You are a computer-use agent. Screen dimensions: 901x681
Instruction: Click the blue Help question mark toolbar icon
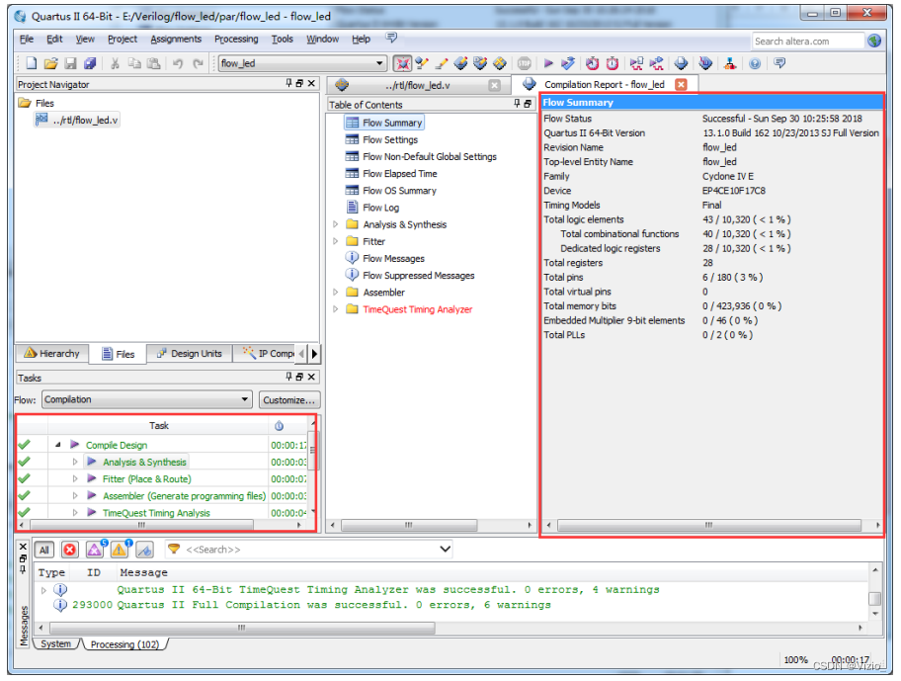[x=755, y=64]
